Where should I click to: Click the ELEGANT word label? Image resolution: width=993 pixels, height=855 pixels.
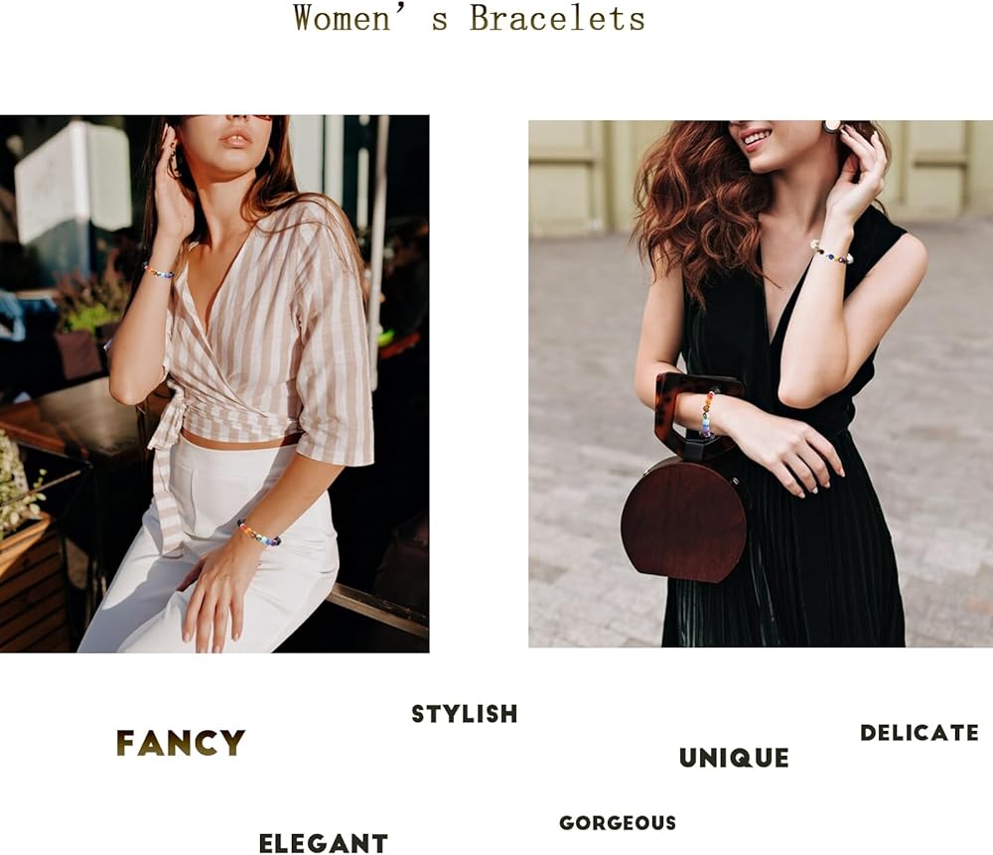324,843
